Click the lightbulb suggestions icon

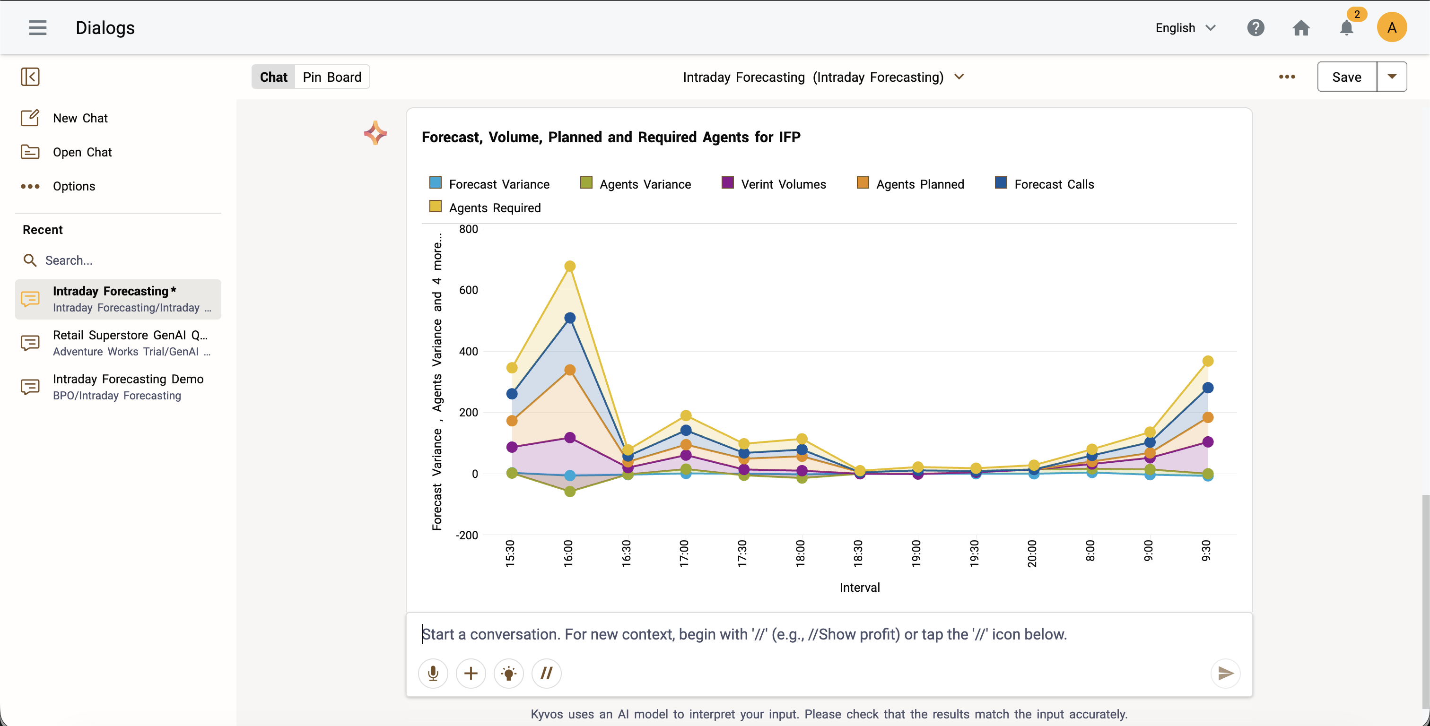(x=508, y=673)
